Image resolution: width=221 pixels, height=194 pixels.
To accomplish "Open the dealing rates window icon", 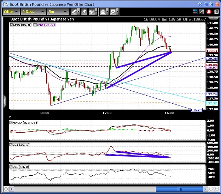I will click(195, 12).
